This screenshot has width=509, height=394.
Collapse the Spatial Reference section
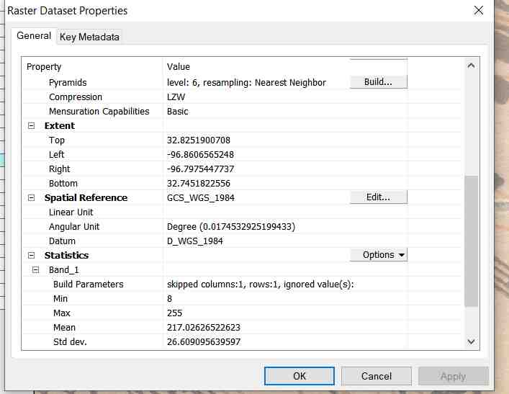(x=31, y=197)
